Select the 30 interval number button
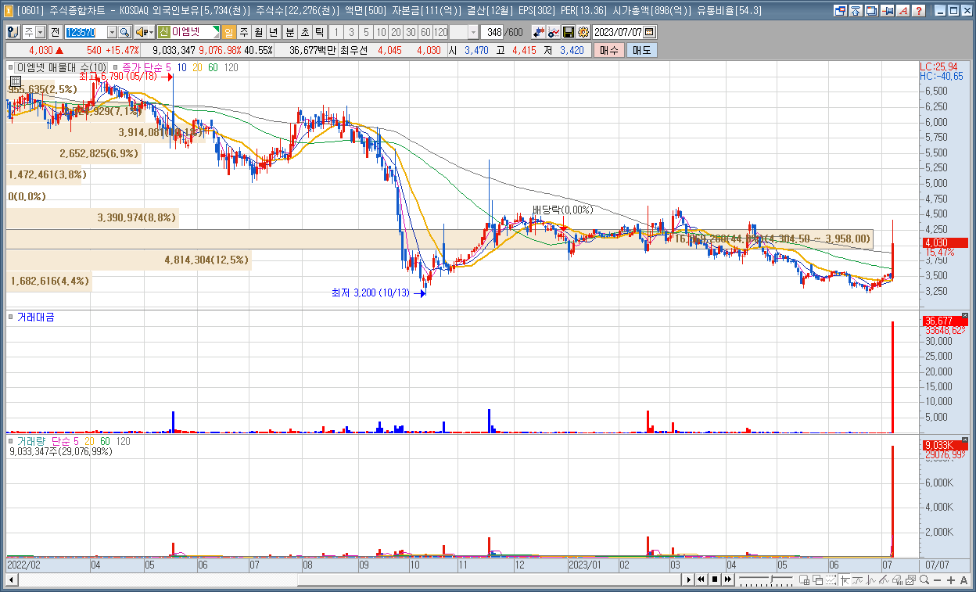 [x=410, y=32]
